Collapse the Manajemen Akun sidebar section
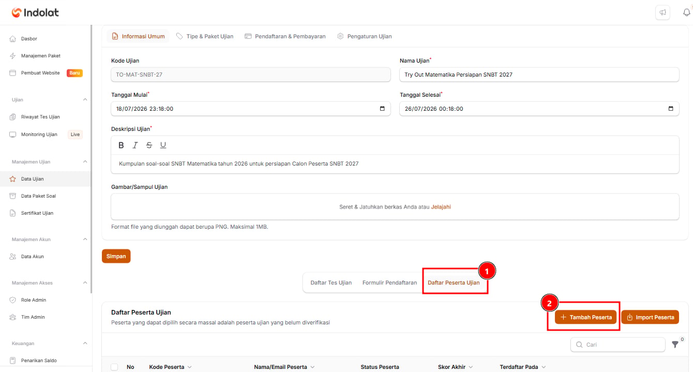 pos(85,239)
